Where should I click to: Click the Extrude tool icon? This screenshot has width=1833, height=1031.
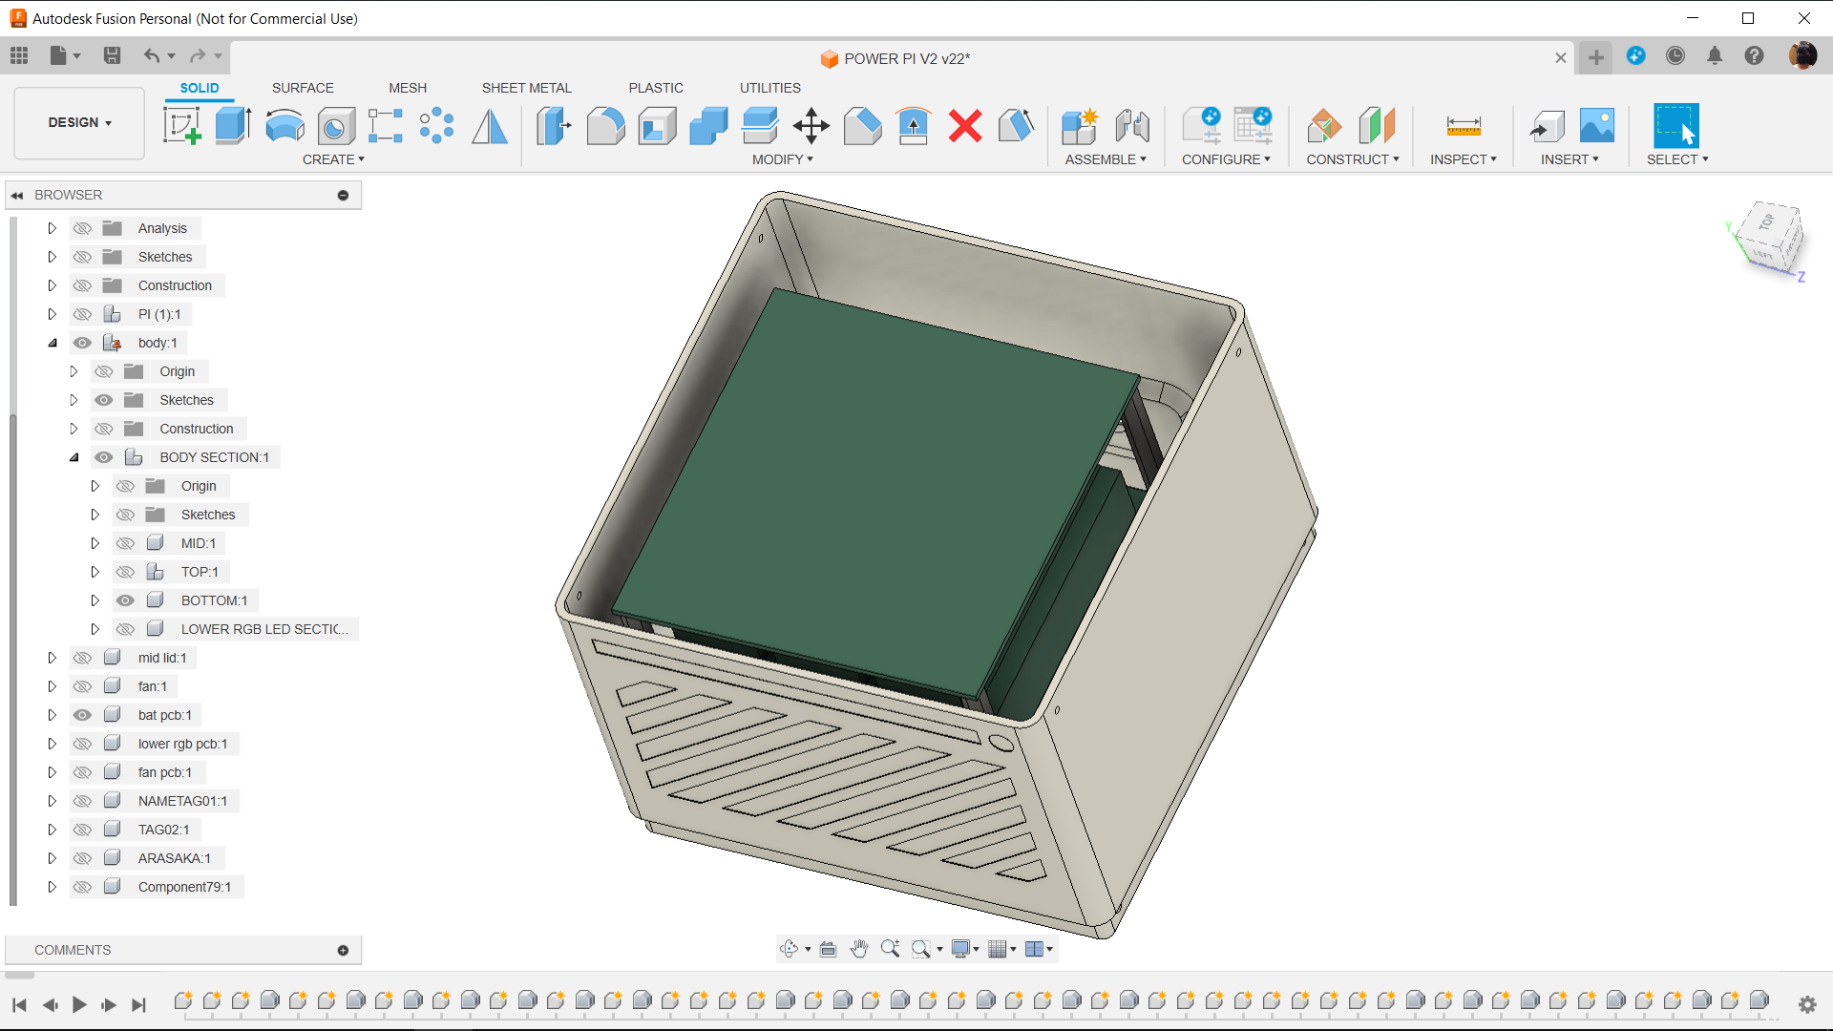(233, 125)
